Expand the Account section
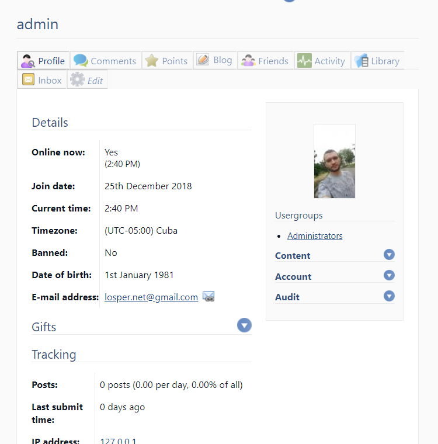438x444 pixels. click(x=389, y=276)
